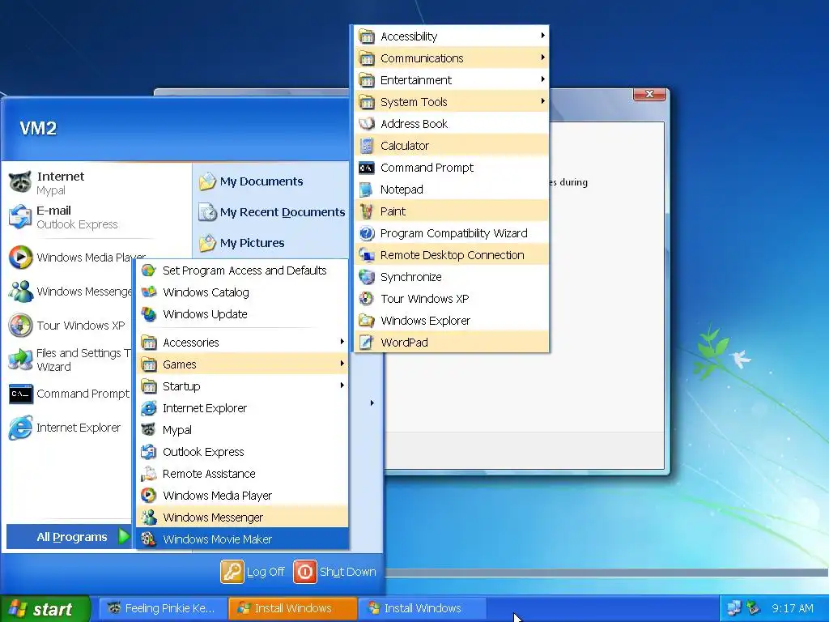Expand the Startup folder
829x622 pixels.
tap(243, 386)
